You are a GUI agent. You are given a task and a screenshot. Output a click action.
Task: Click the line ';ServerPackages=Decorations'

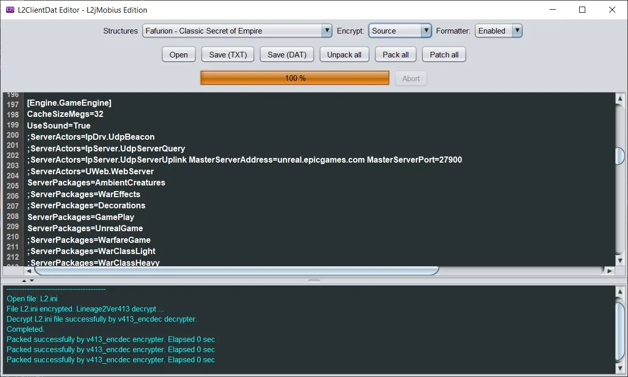(x=86, y=206)
